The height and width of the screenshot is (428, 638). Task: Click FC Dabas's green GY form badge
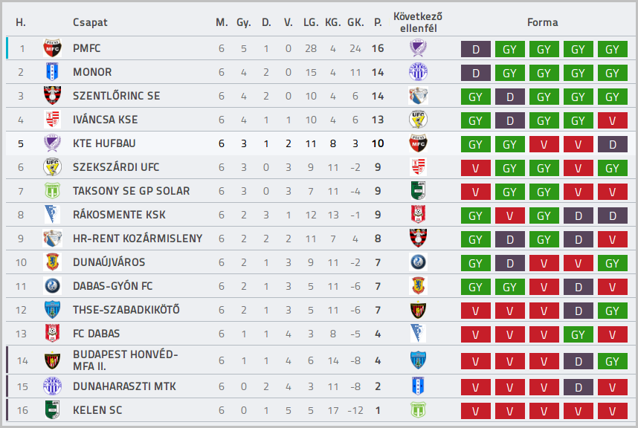point(579,334)
